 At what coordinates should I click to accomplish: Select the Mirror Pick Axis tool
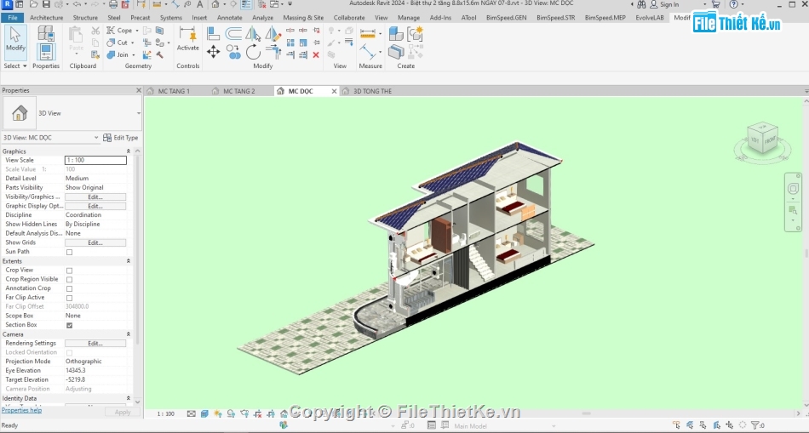(x=253, y=34)
